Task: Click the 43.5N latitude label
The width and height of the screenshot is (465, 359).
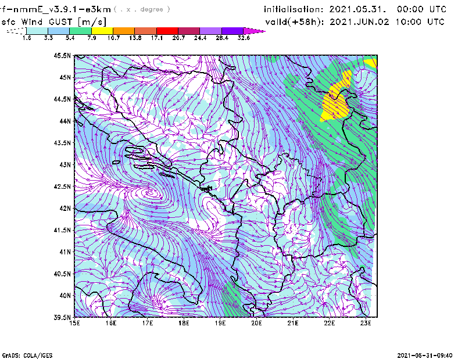Action: click(x=62, y=143)
